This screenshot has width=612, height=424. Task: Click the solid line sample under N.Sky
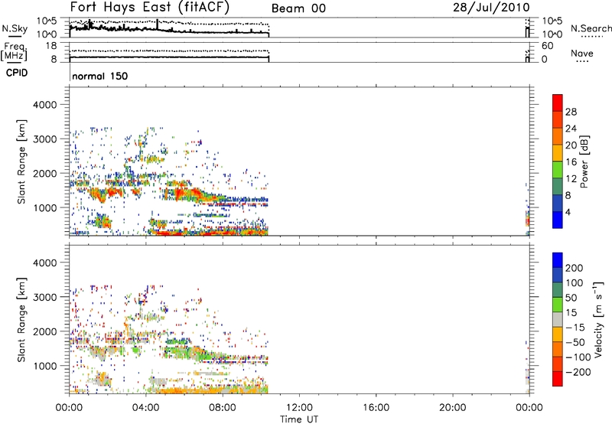pyautogui.click(x=15, y=36)
